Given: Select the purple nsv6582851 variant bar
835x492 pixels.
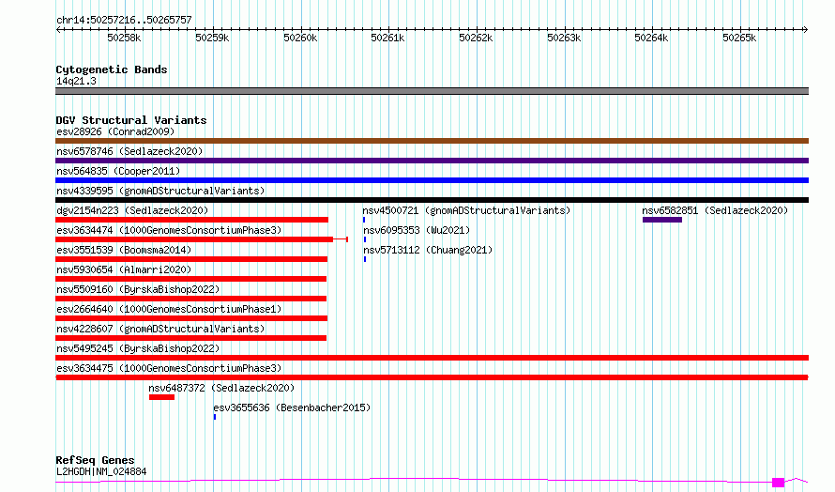Looking at the screenshot, I should (661, 220).
